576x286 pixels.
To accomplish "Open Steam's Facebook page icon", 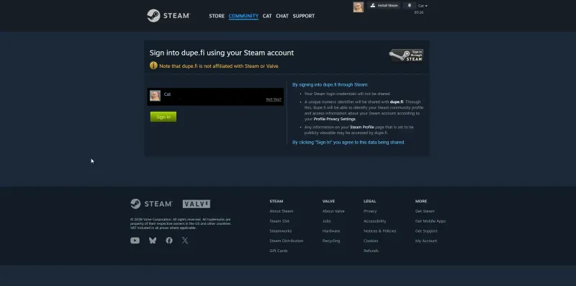I will (x=169, y=241).
